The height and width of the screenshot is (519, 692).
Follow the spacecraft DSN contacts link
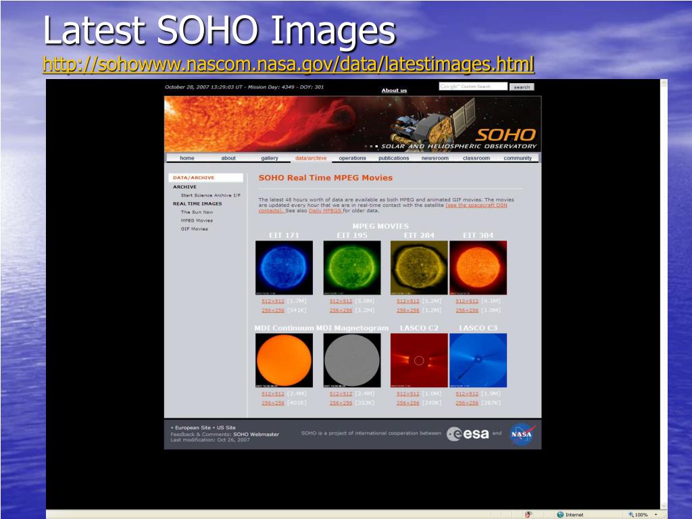pos(476,205)
